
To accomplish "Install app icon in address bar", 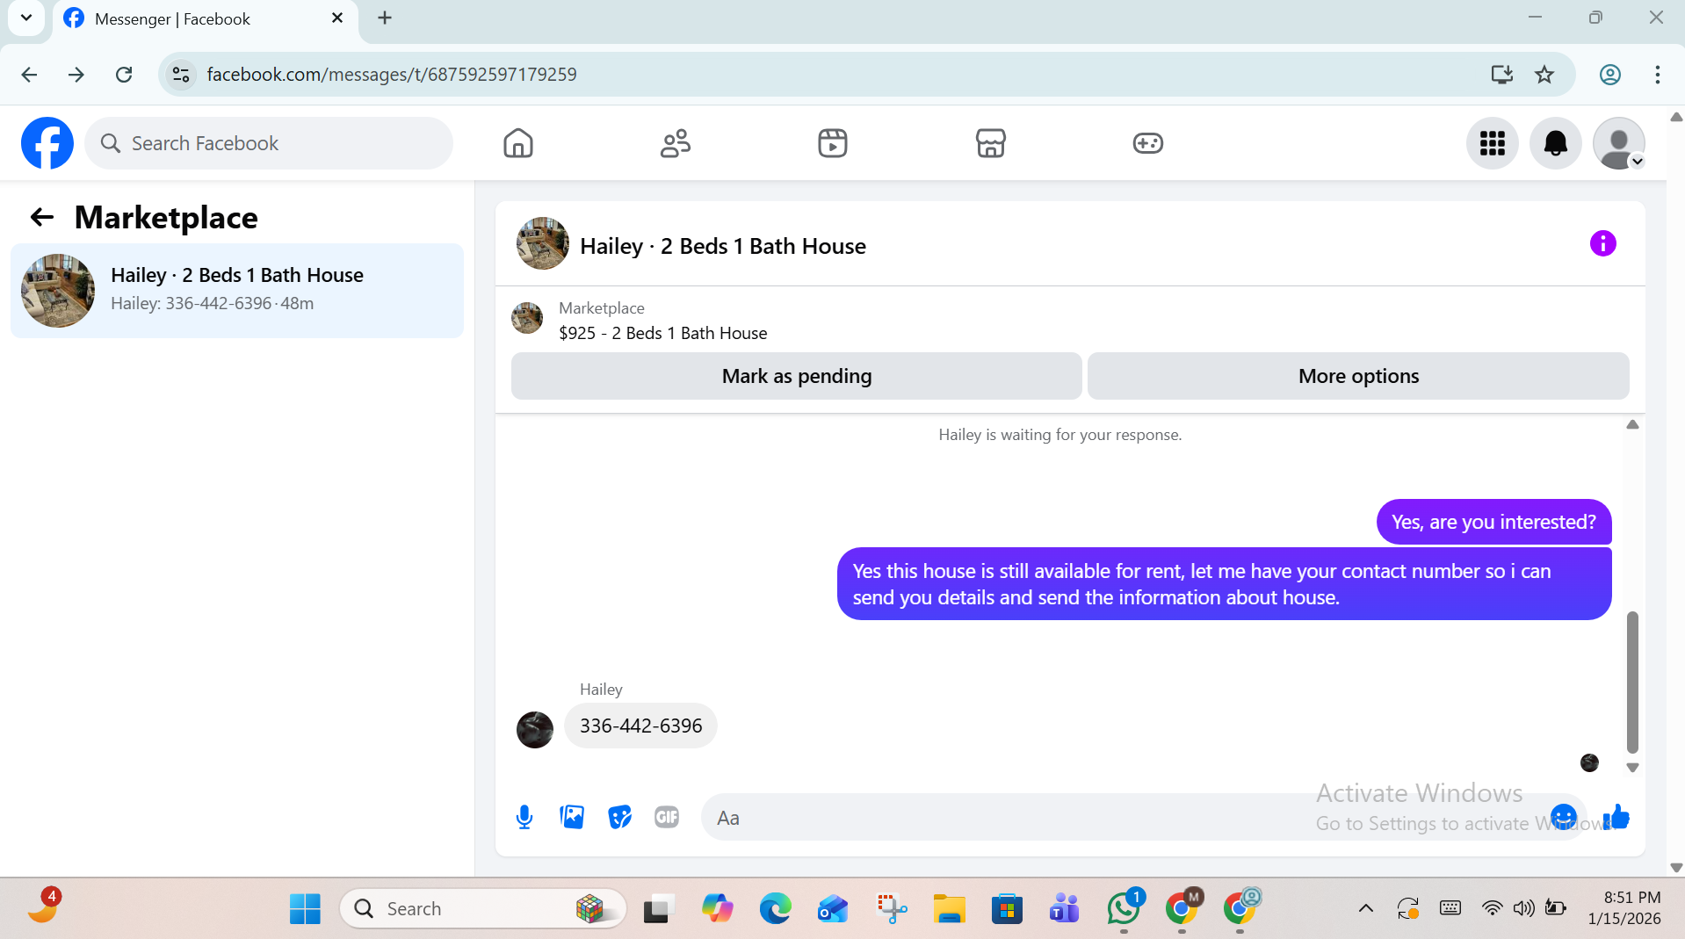I will [x=1501, y=75].
